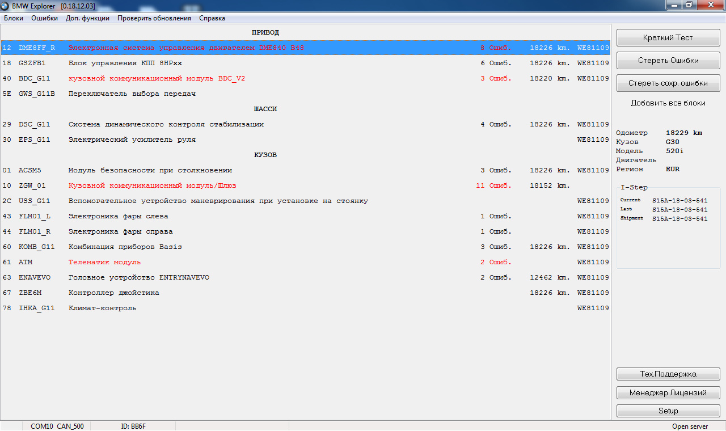Screen dimensions: 726x431
Task: Click the Краткий Тест button
Action: coord(668,37)
